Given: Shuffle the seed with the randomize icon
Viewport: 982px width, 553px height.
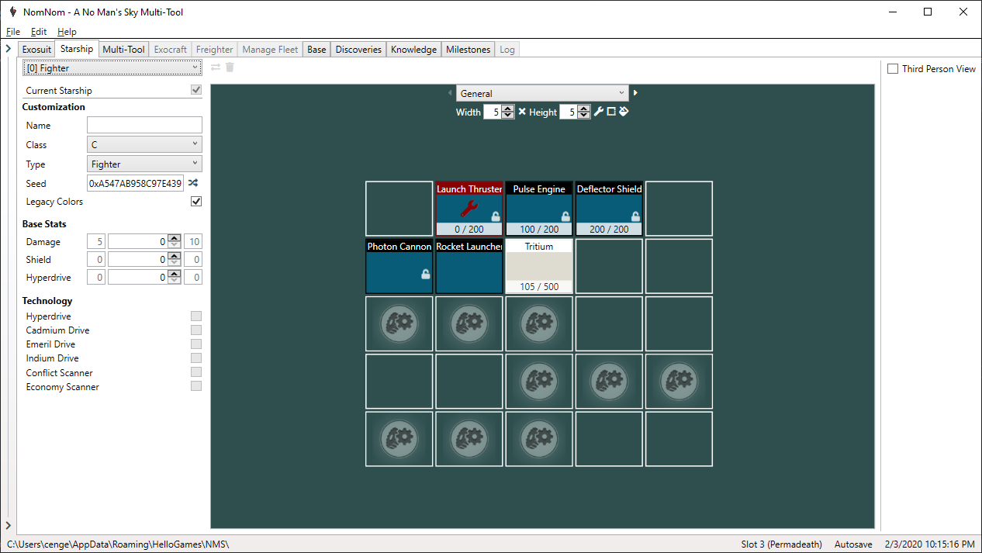Looking at the screenshot, I should pyautogui.click(x=193, y=184).
